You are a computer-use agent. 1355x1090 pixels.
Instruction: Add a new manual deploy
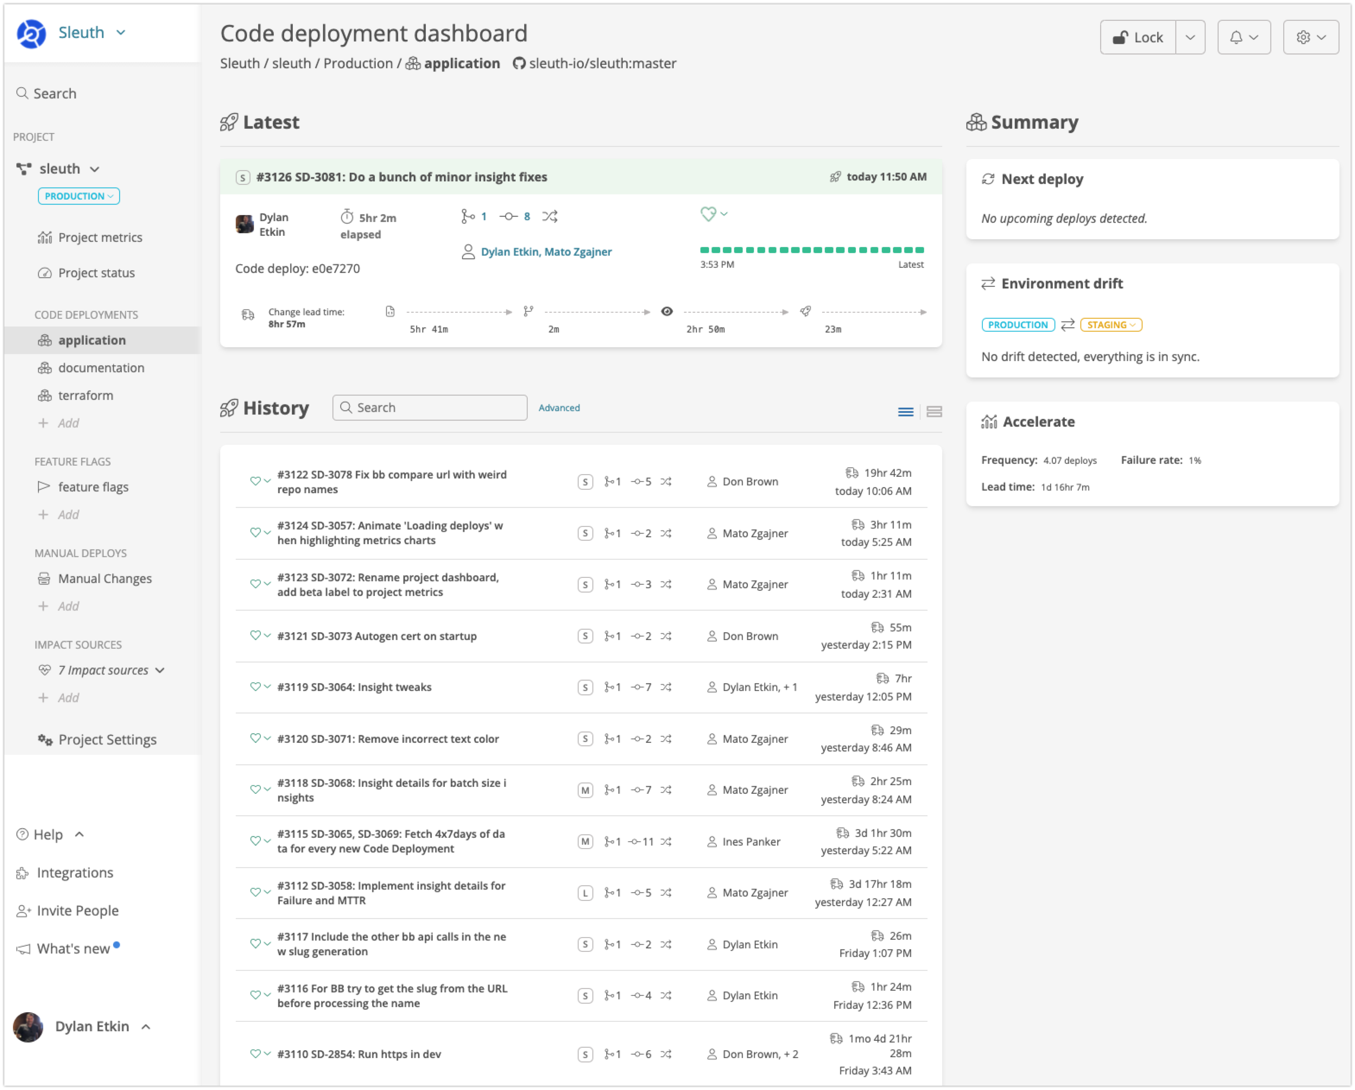tap(58, 606)
